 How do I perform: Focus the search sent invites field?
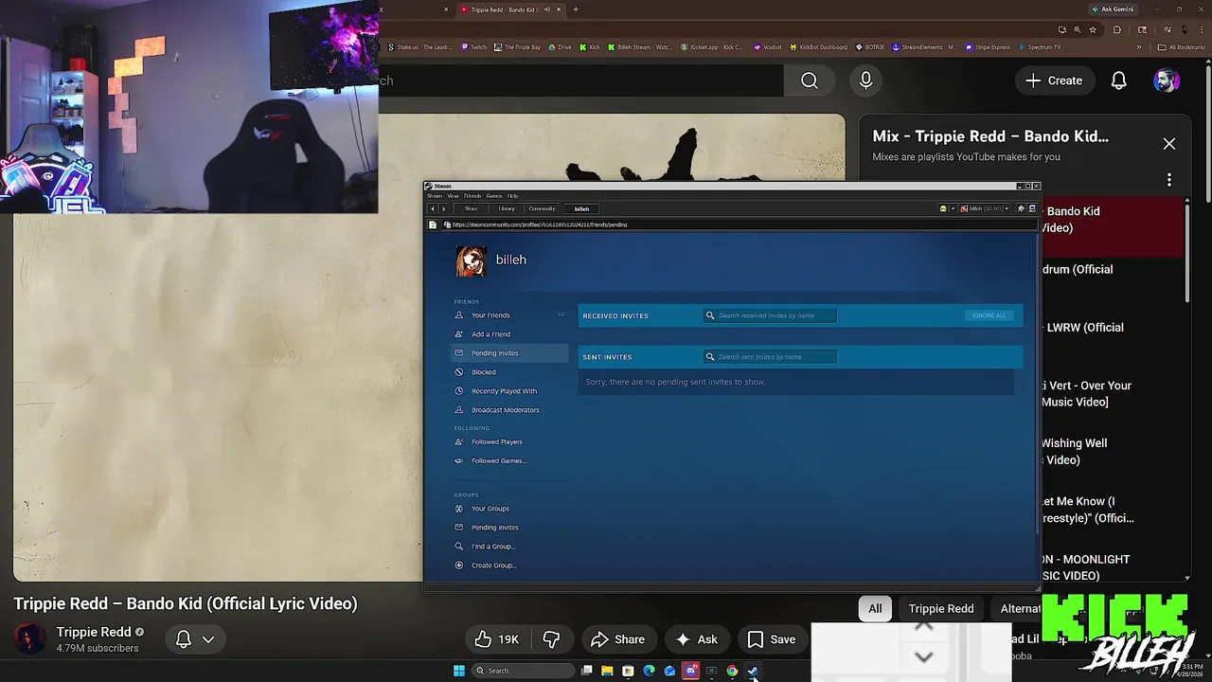[770, 357]
